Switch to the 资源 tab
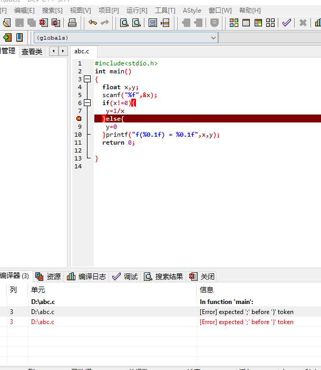Viewport: 321px width, 370px height. click(48, 277)
